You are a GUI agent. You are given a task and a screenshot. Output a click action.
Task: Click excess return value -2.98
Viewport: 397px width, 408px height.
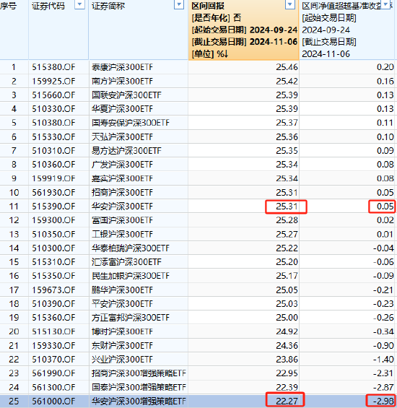(383, 401)
